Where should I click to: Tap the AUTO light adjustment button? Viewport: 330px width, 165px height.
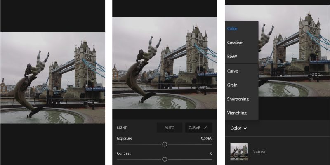tap(170, 127)
